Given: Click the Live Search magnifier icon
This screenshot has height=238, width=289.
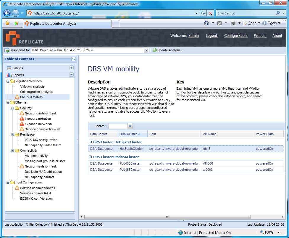Looking at the screenshot, I should [278, 13].
